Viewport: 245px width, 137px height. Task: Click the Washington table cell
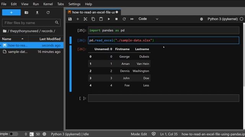pyautogui.click(x=141, y=71)
